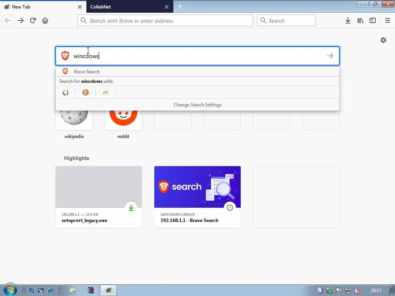Search wincdows with the DuckDuckGo icon
Image resolution: width=395 pixels, height=296 pixels.
point(86,92)
